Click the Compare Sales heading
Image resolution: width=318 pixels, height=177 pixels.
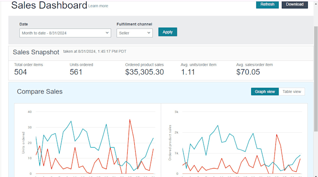coord(40,92)
